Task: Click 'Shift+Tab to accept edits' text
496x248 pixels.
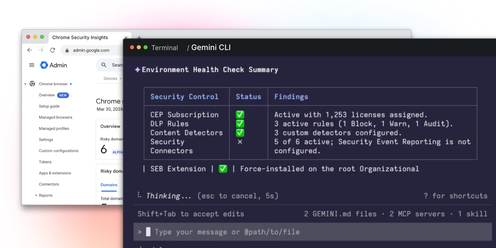Action: coord(191,214)
